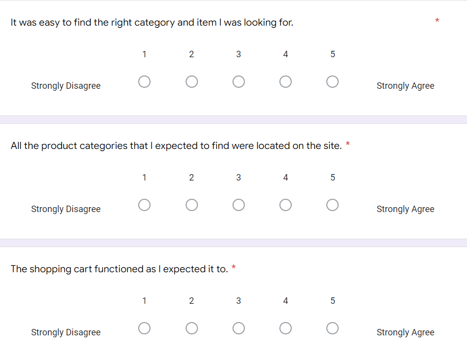Rate shopping cart function as 5
467x361 pixels.
[332, 328]
